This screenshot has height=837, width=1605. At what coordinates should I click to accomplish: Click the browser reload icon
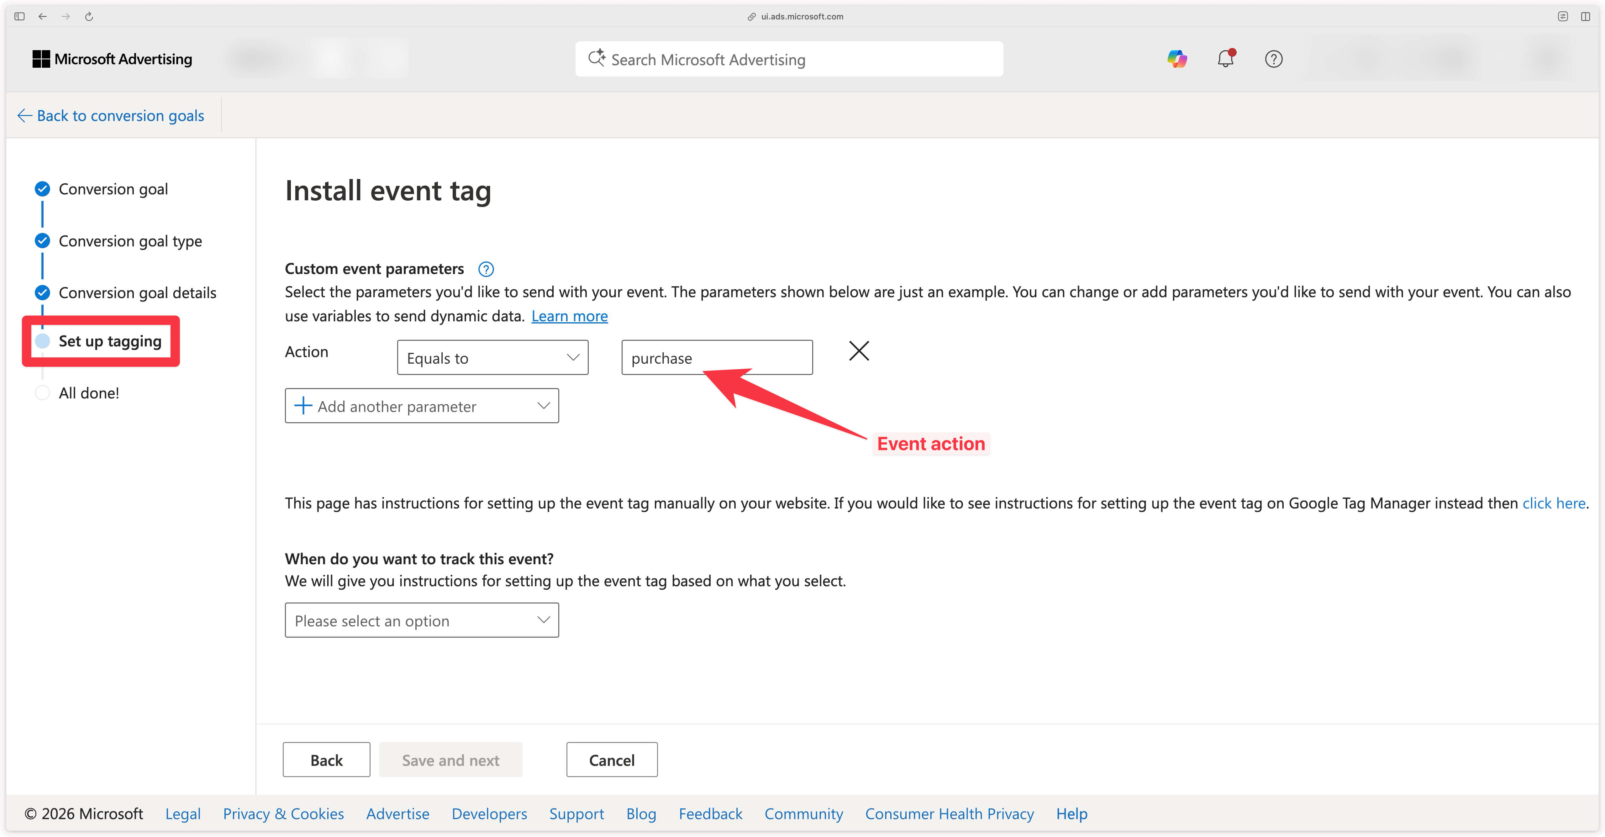pyautogui.click(x=89, y=17)
